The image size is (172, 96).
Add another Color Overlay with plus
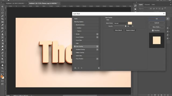coord(97,46)
